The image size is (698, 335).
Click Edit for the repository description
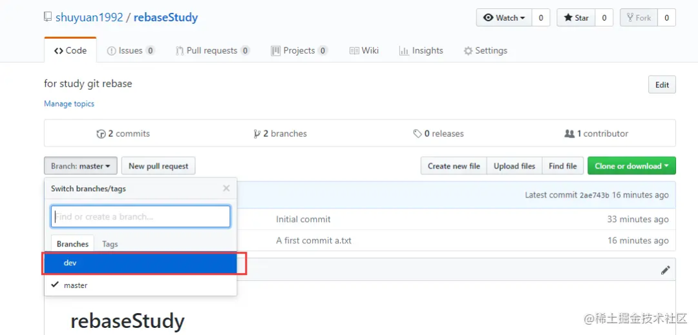(662, 85)
